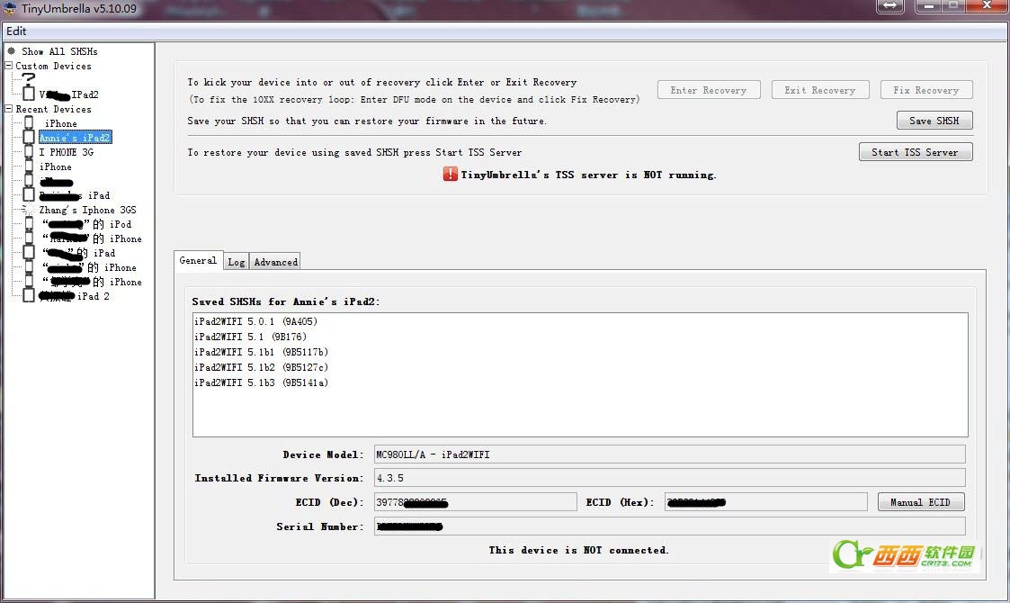Select I PHONE 3G device
Viewport: 1010px width, 603px height.
point(66,152)
